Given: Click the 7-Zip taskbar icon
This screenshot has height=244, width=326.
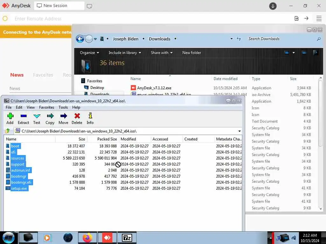Looking at the screenshot, I should point(127,238).
